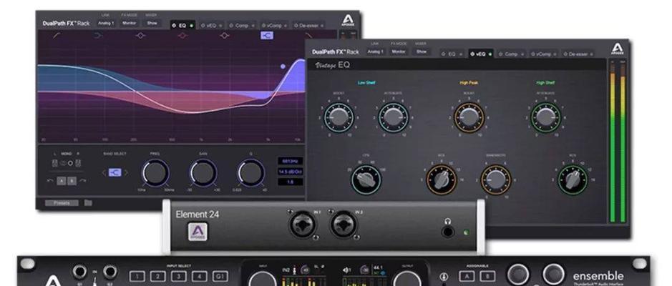Screen dimensions: 672x286
Task: Open Analog 1 dropdown in Vintage EQ window
Action: coord(376,51)
